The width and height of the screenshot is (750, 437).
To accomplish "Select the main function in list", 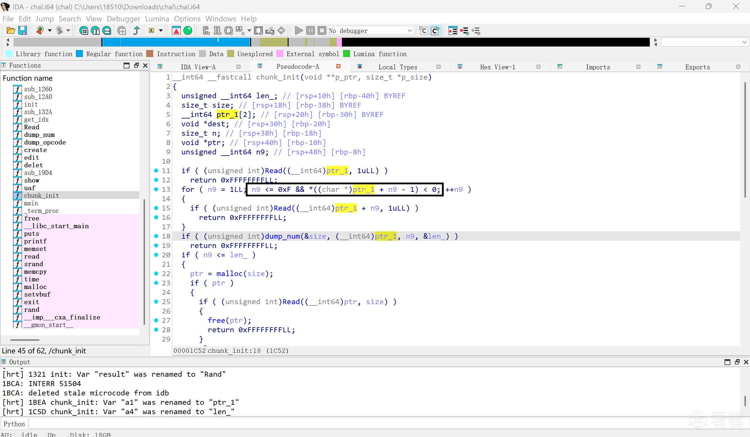I will (x=31, y=203).
